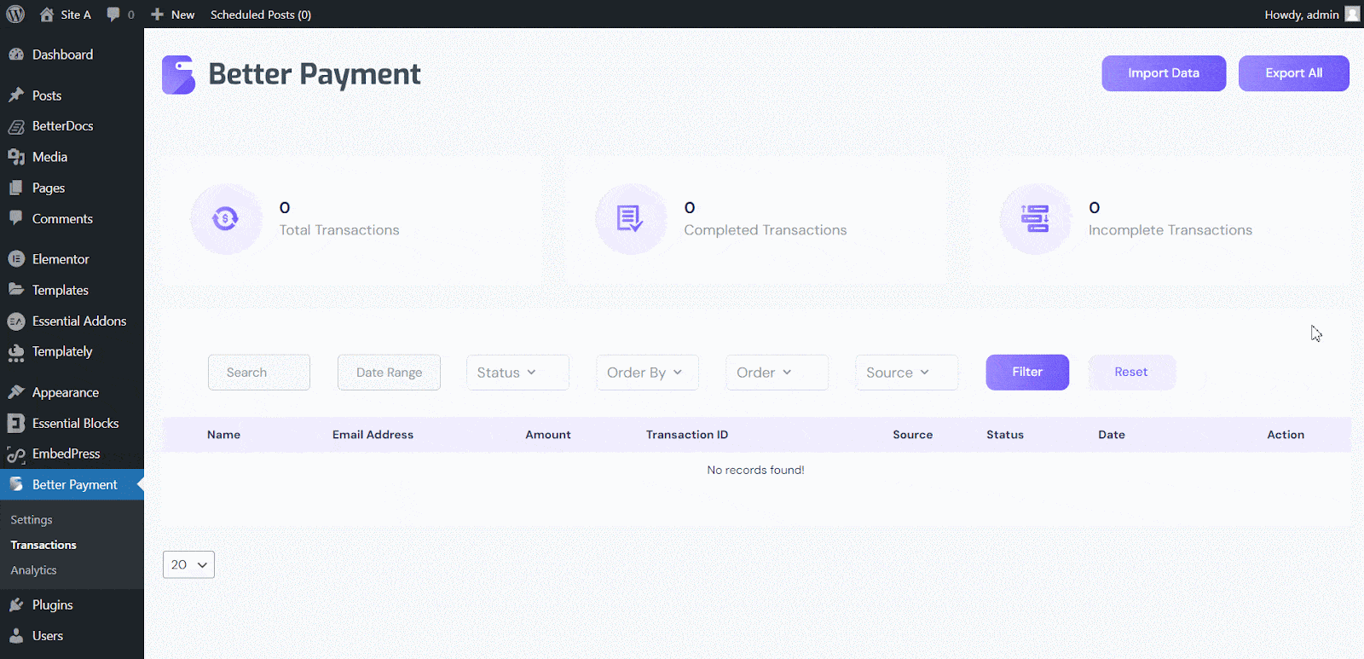Click the Incomplete Transactions icon
1364x659 pixels.
[x=1035, y=219]
